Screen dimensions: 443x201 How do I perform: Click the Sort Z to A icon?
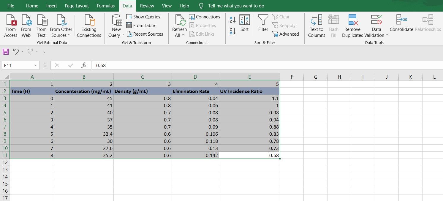(233, 31)
